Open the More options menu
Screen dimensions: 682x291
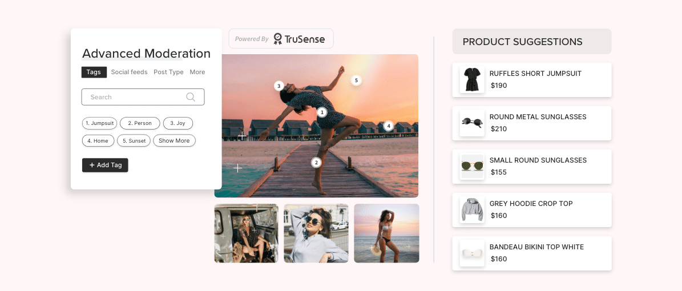197,72
